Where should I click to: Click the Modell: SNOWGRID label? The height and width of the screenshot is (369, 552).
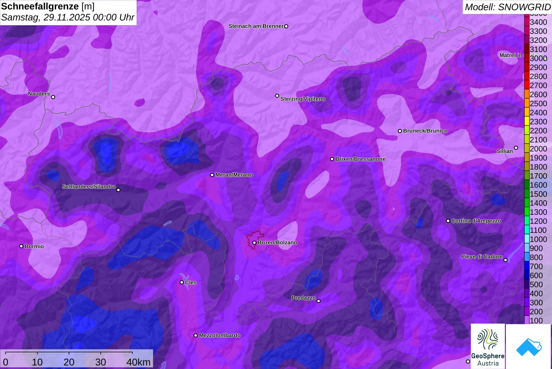tap(507, 7)
